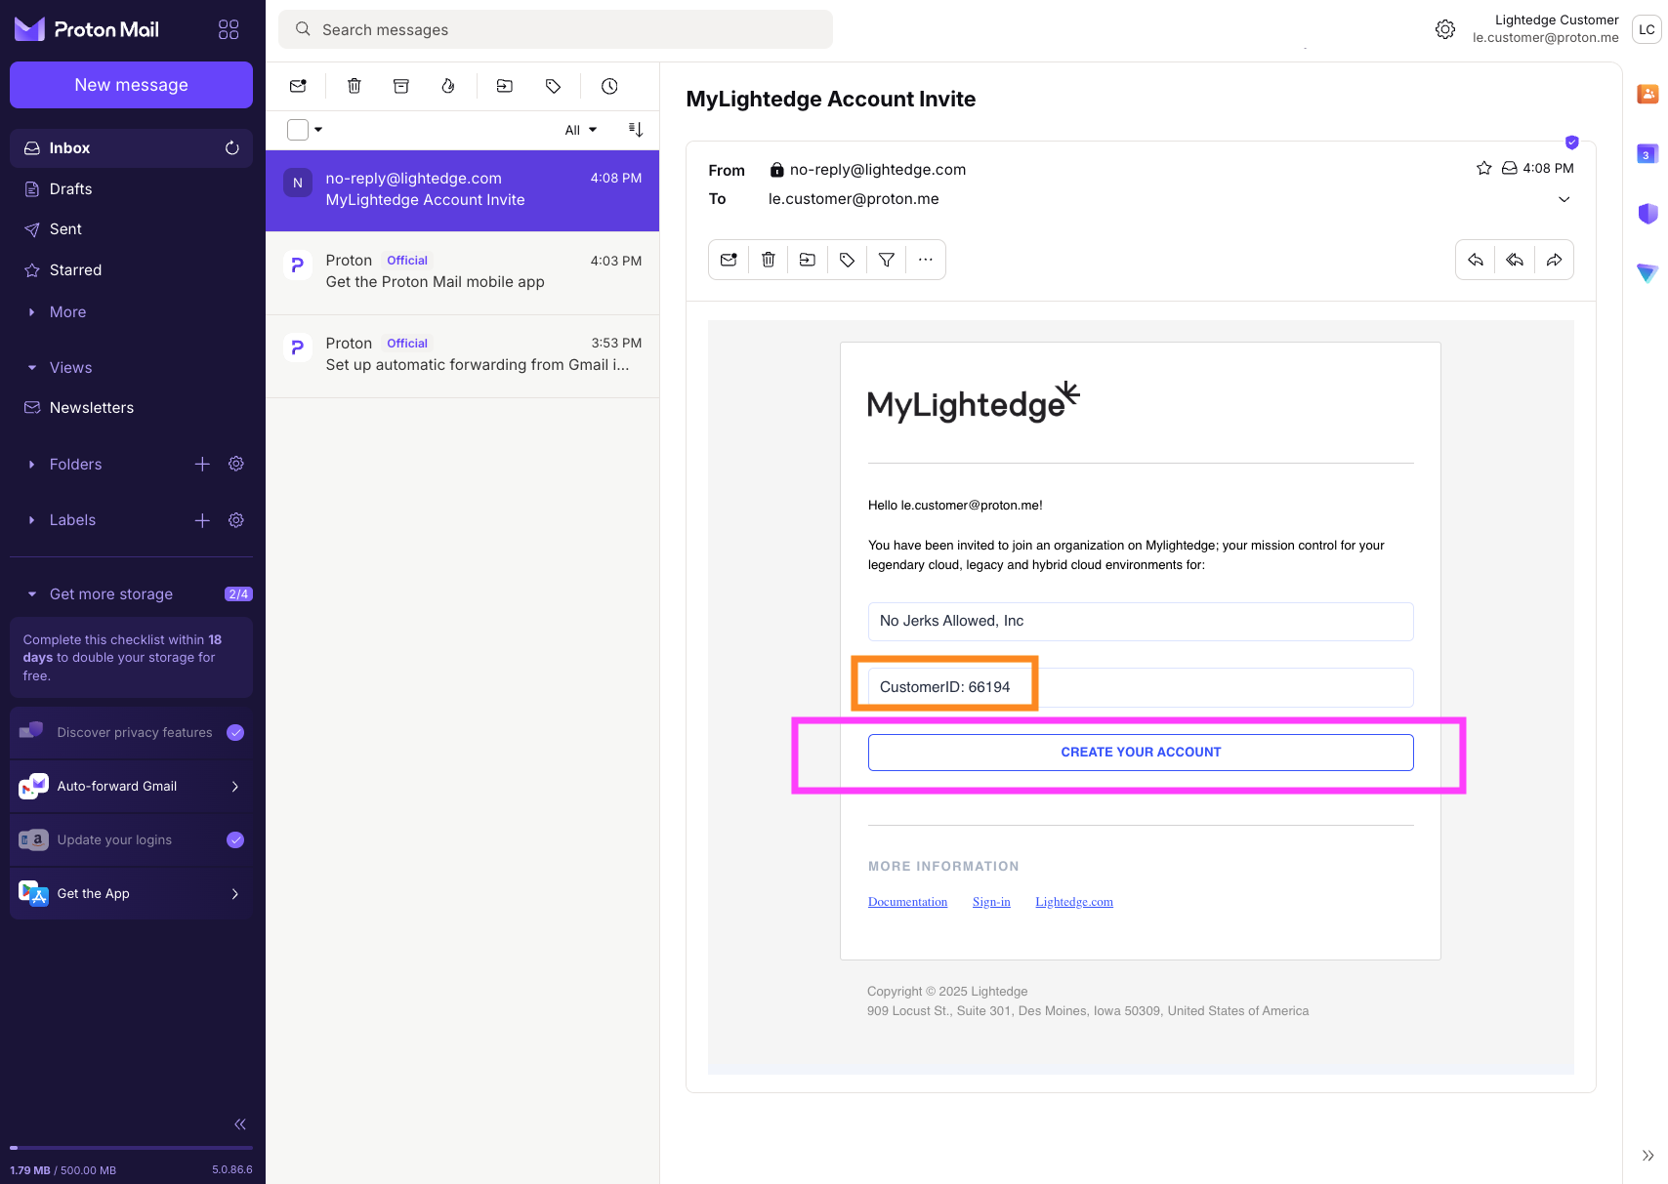Screen dimensions: 1668x1184
Task: Mark unread in message header toolbar
Action: [x=729, y=260]
